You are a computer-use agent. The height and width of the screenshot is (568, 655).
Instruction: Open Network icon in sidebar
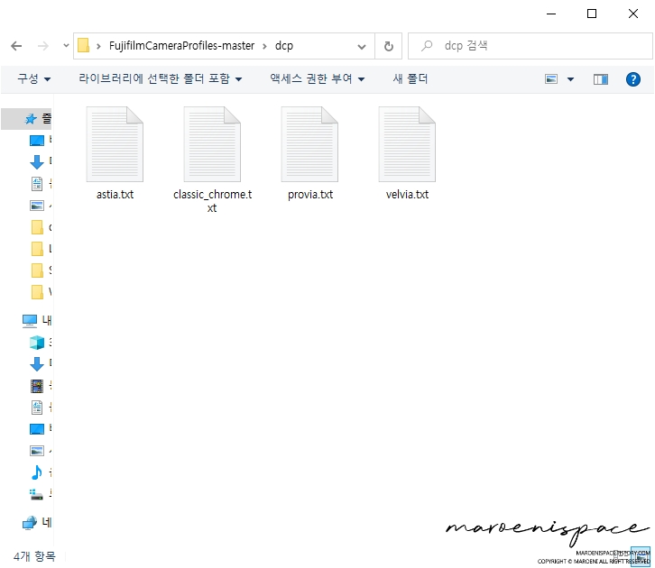click(x=30, y=523)
